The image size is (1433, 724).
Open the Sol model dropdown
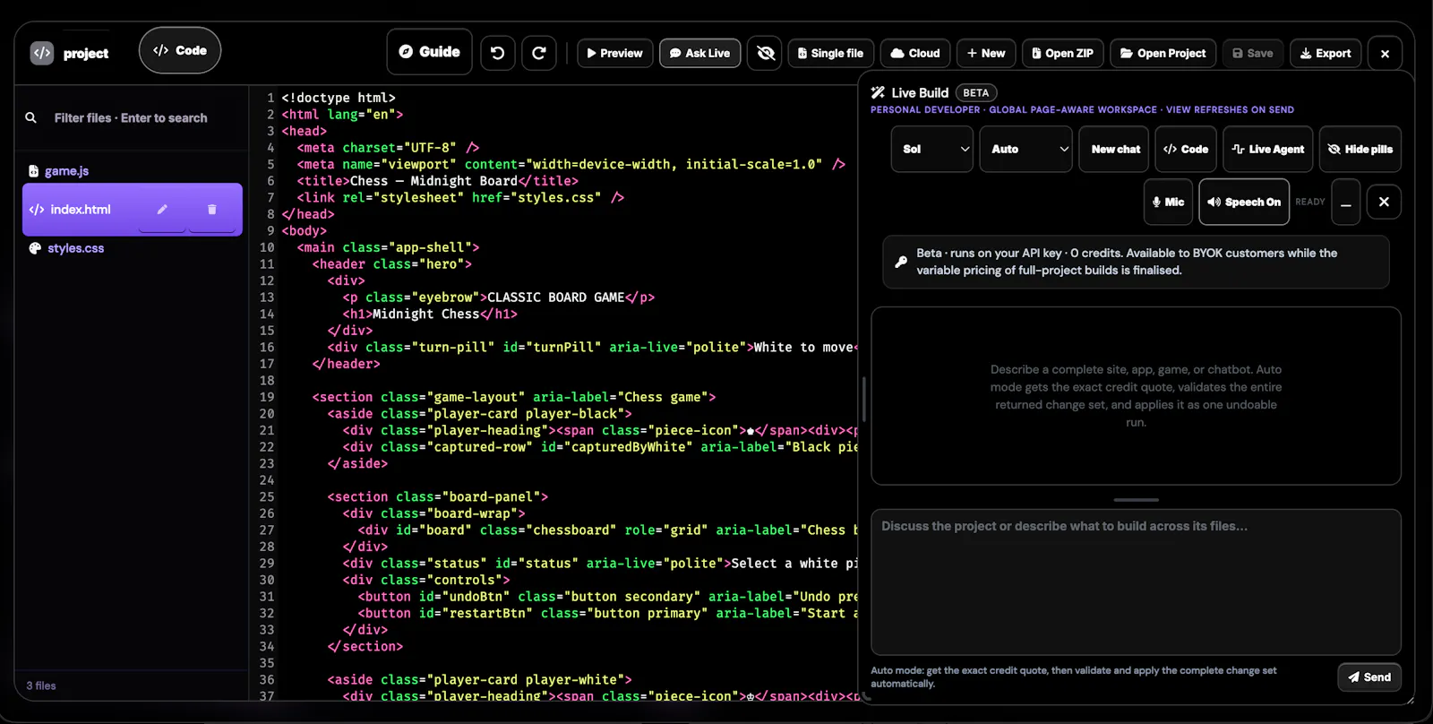(x=932, y=149)
